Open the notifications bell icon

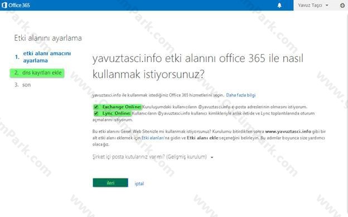(x=279, y=6)
